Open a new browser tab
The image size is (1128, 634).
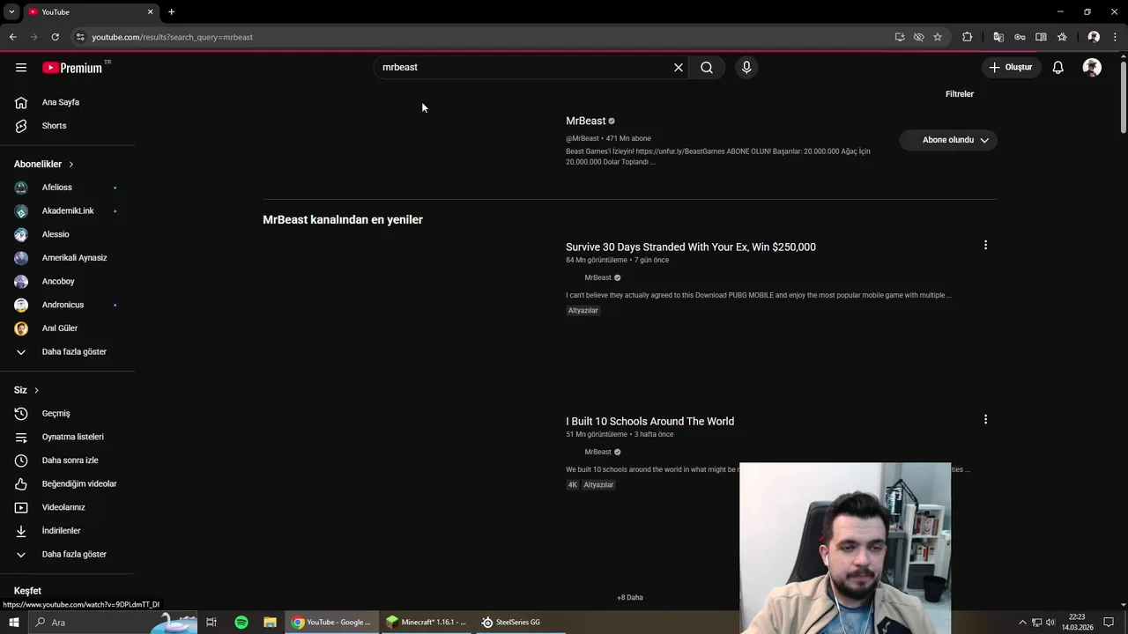pos(171,11)
